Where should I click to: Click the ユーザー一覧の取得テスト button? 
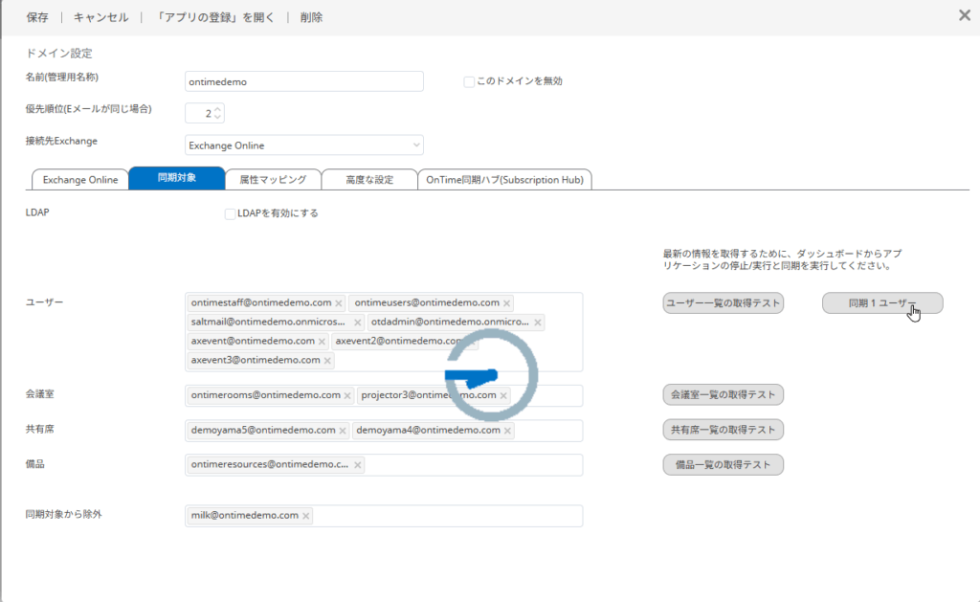(x=724, y=303)
